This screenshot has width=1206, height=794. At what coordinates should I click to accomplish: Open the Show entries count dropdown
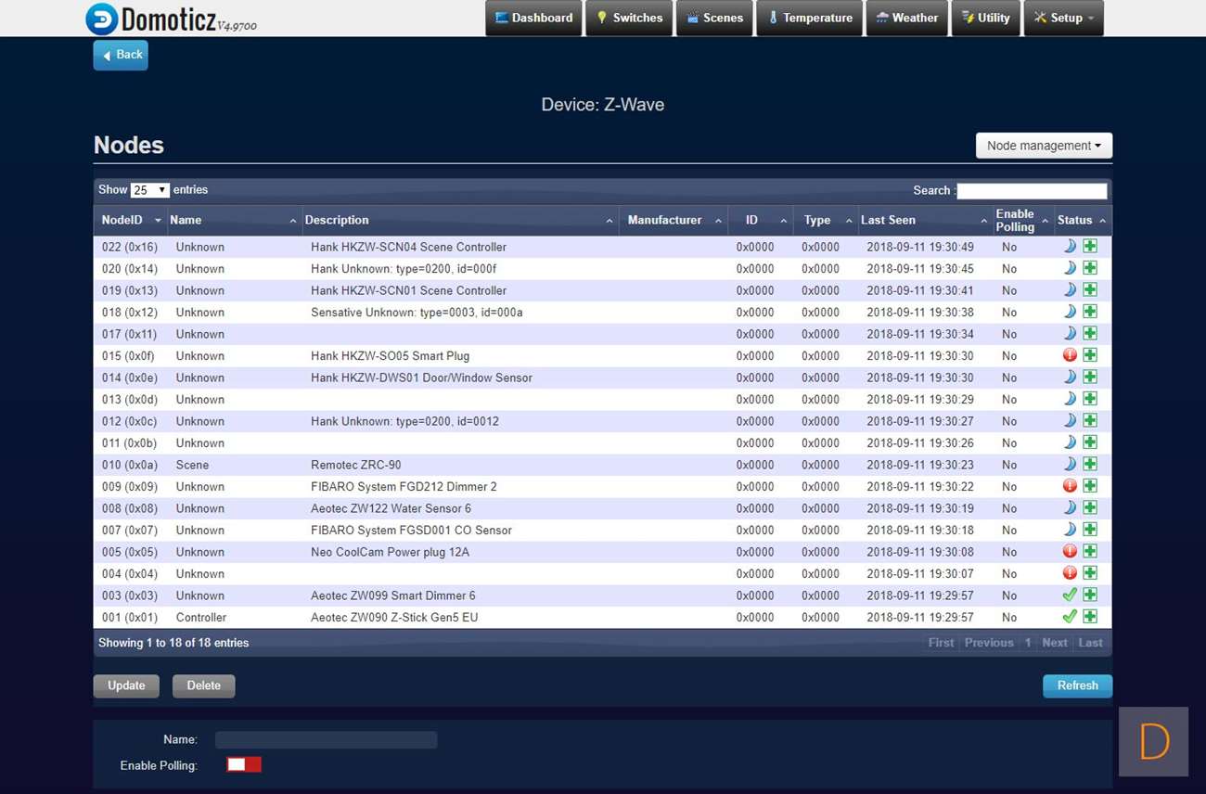tap(149, 190)
